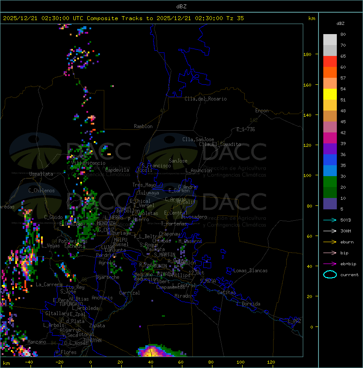
Task: Click the Capdevila label
Action: pyautogui.click(x=117, y=170)
